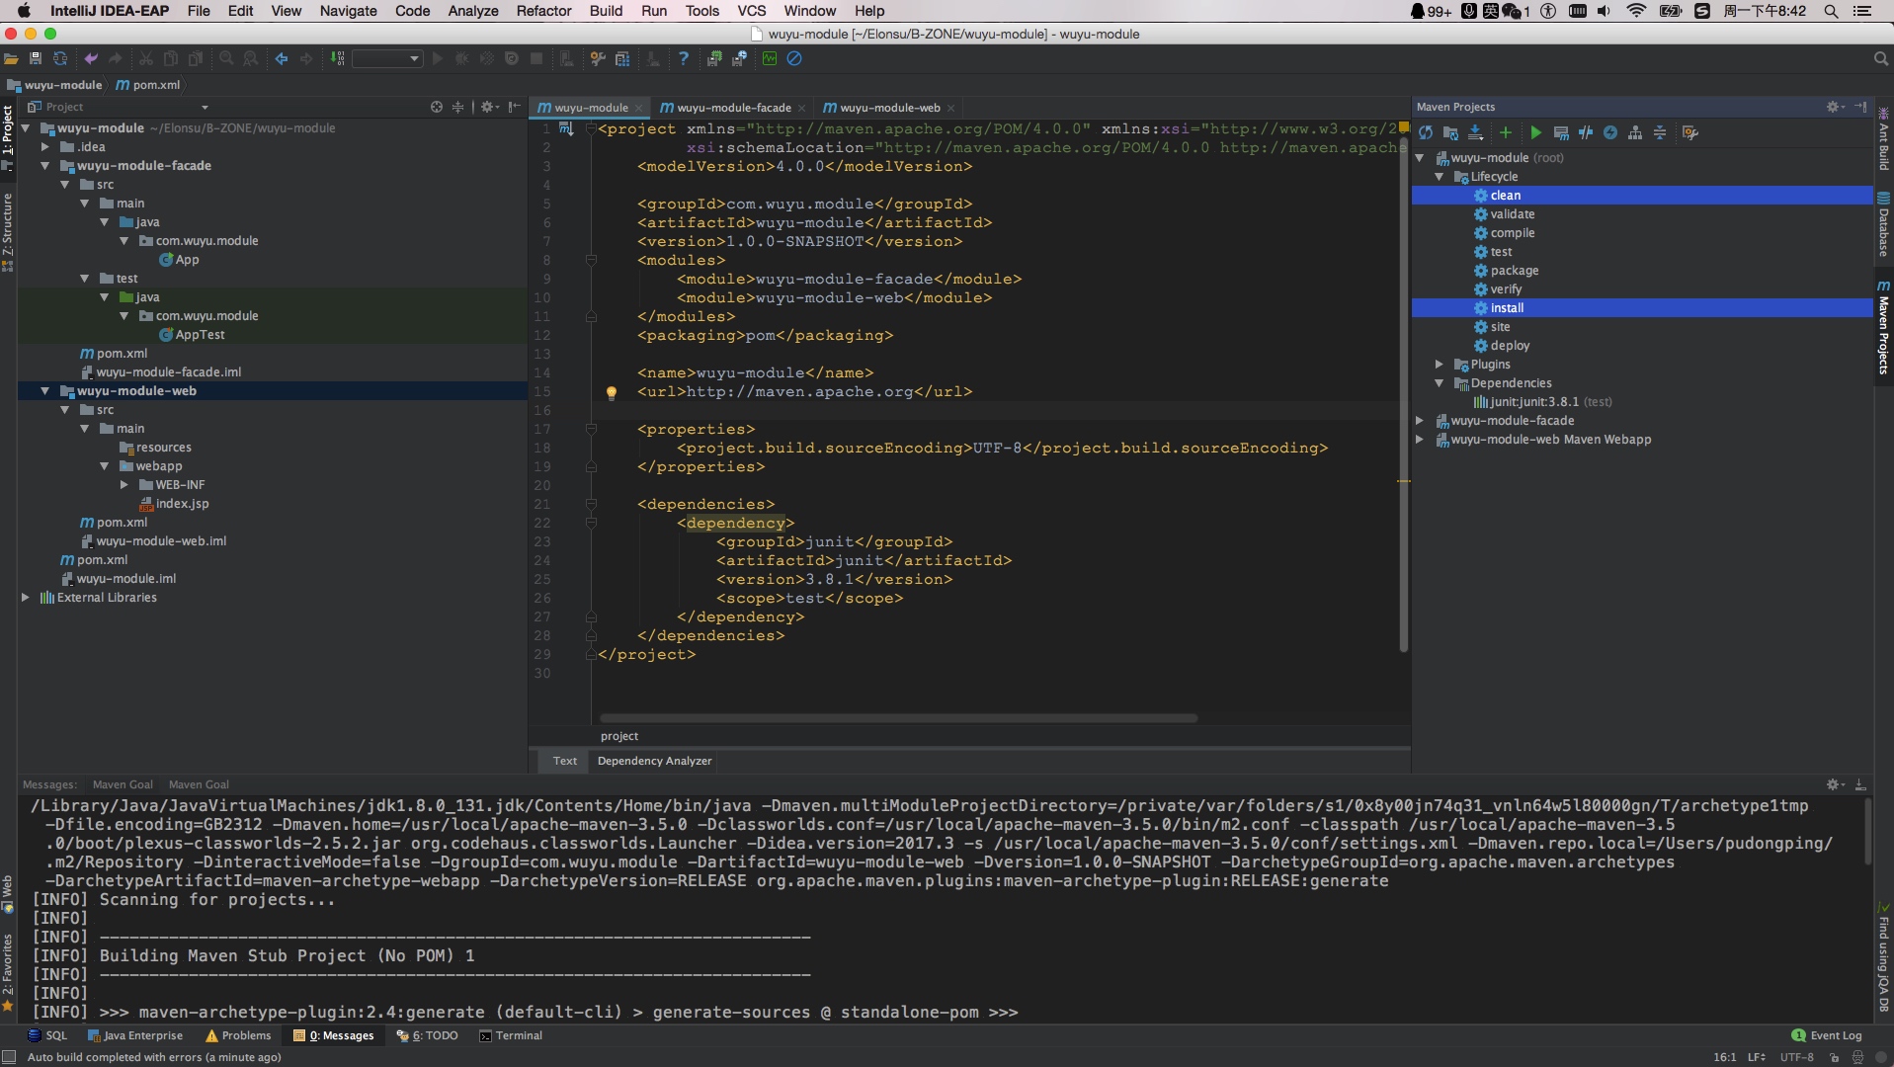Switch to wuyu-module-web editor tab
The width and height of the screenshot is (1894, 1067).
[x=889, y=108]
